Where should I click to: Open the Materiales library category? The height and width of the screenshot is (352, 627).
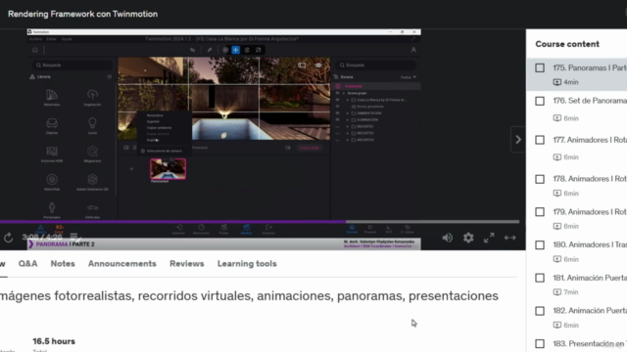click(52, 97)
